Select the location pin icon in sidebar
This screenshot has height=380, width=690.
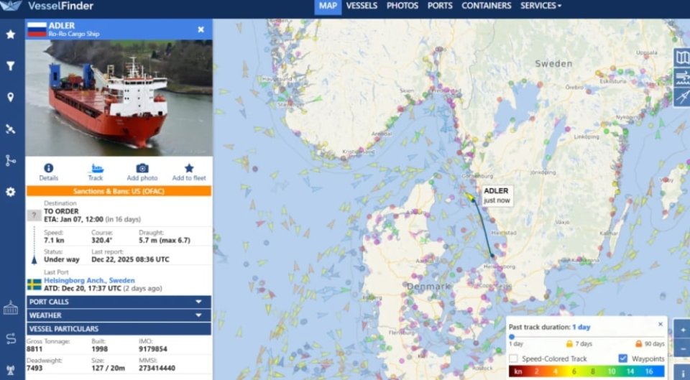(x=11, y=97)
